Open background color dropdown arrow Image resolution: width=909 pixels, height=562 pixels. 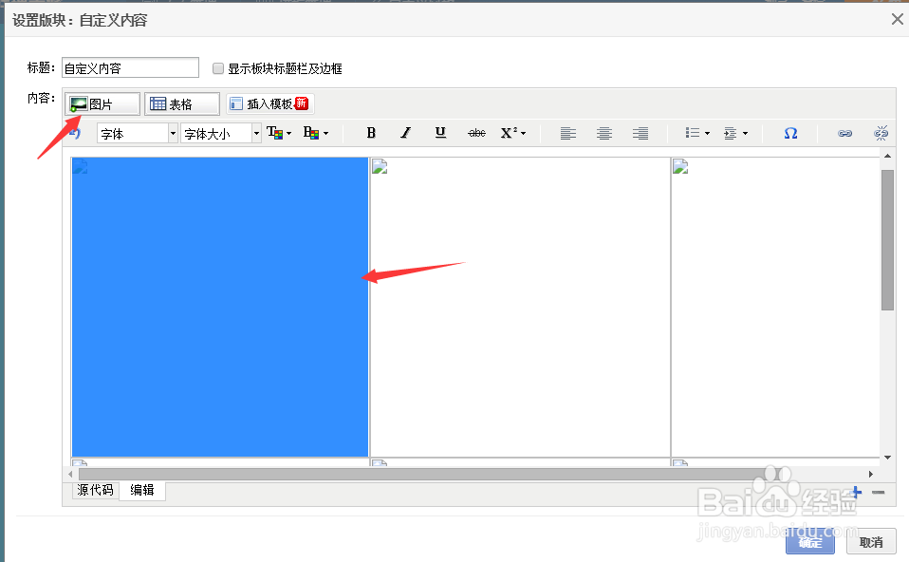tap(325, 134)
